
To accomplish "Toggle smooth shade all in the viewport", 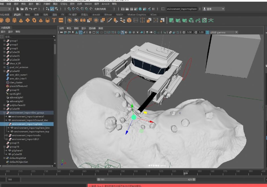I will click(122, 32).
